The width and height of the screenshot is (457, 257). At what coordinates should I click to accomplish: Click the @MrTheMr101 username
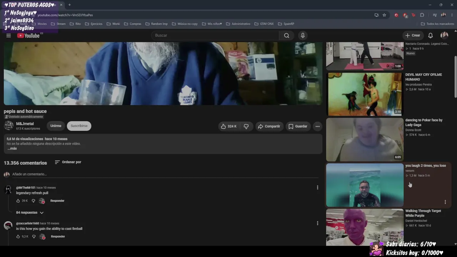click(26, 188)
